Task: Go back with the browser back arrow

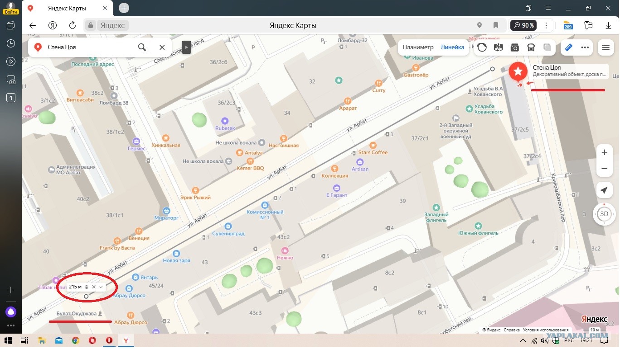Action: pos(33,25)
